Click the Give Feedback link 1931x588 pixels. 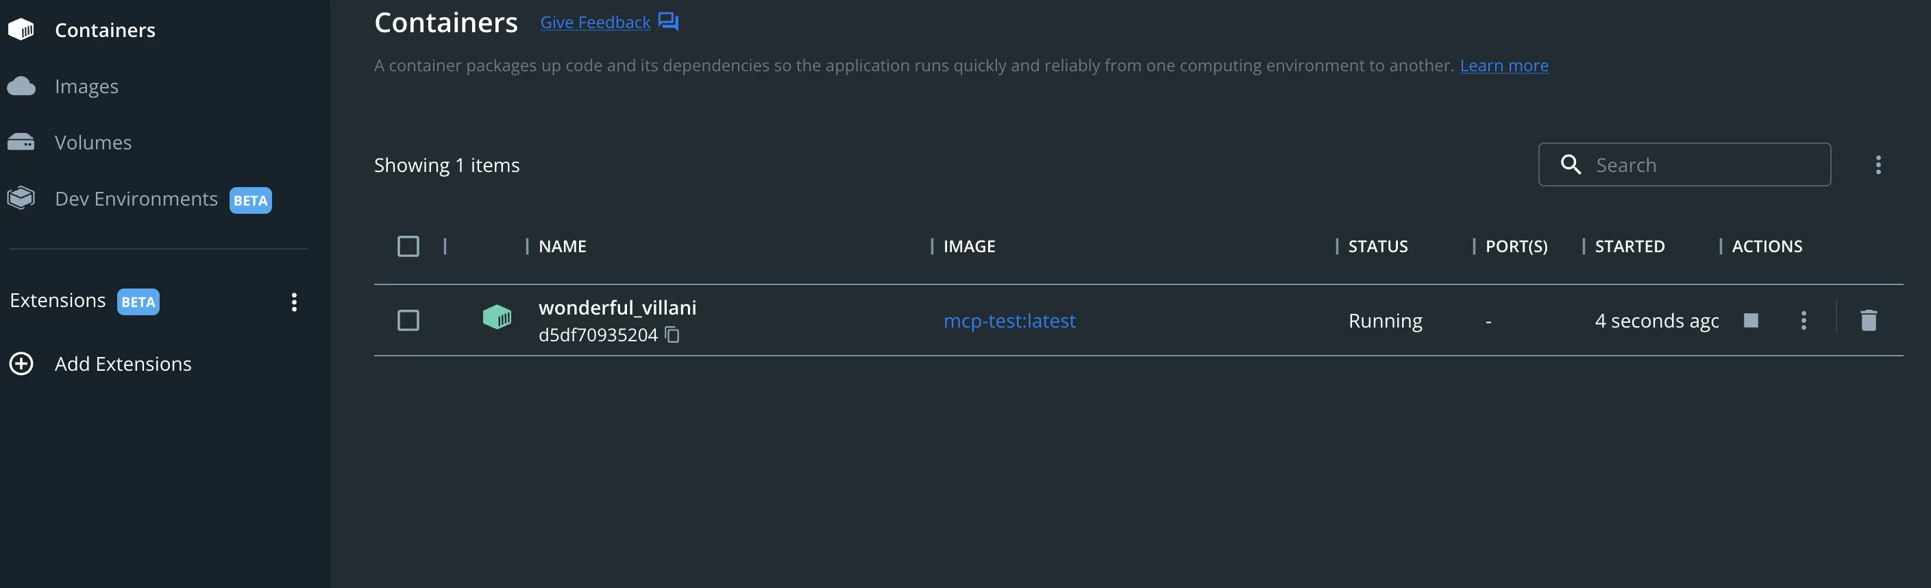tap(595, 23)
